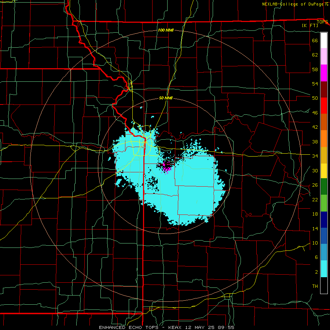
Task: Click the legend value 42
Action: [x=315, y=127]
